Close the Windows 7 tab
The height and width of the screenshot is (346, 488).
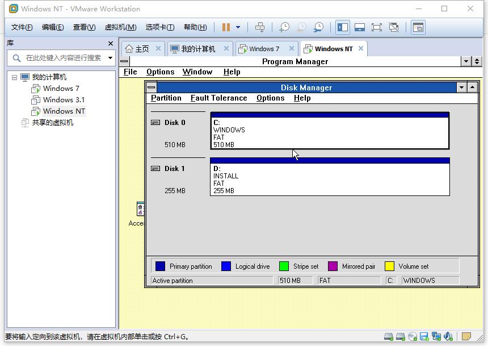click(291, 48)
